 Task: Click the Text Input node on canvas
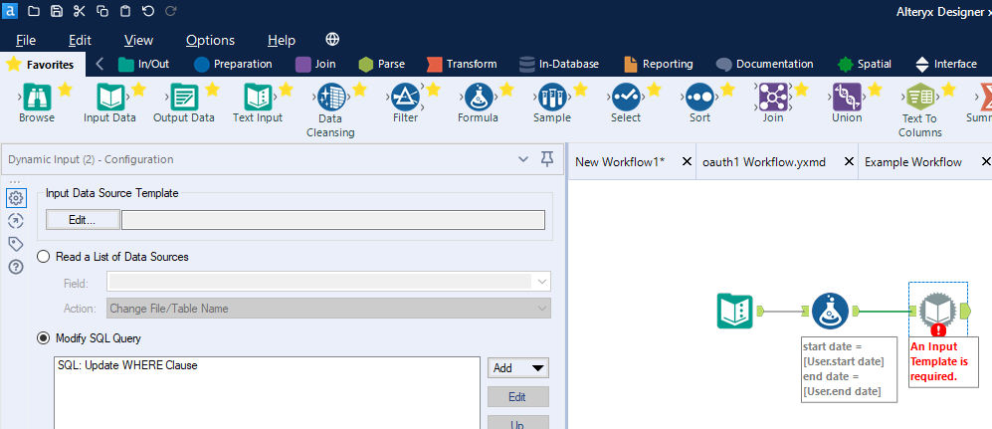[x=734, y=311]
